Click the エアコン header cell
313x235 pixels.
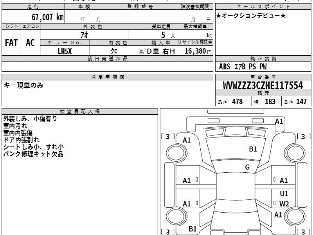pyautogui.click(x=31, y=26)
